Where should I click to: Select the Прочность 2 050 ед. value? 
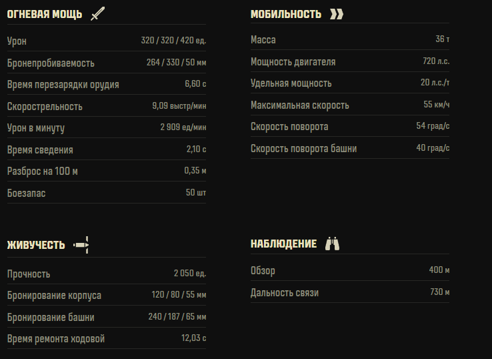coord(190,274)
